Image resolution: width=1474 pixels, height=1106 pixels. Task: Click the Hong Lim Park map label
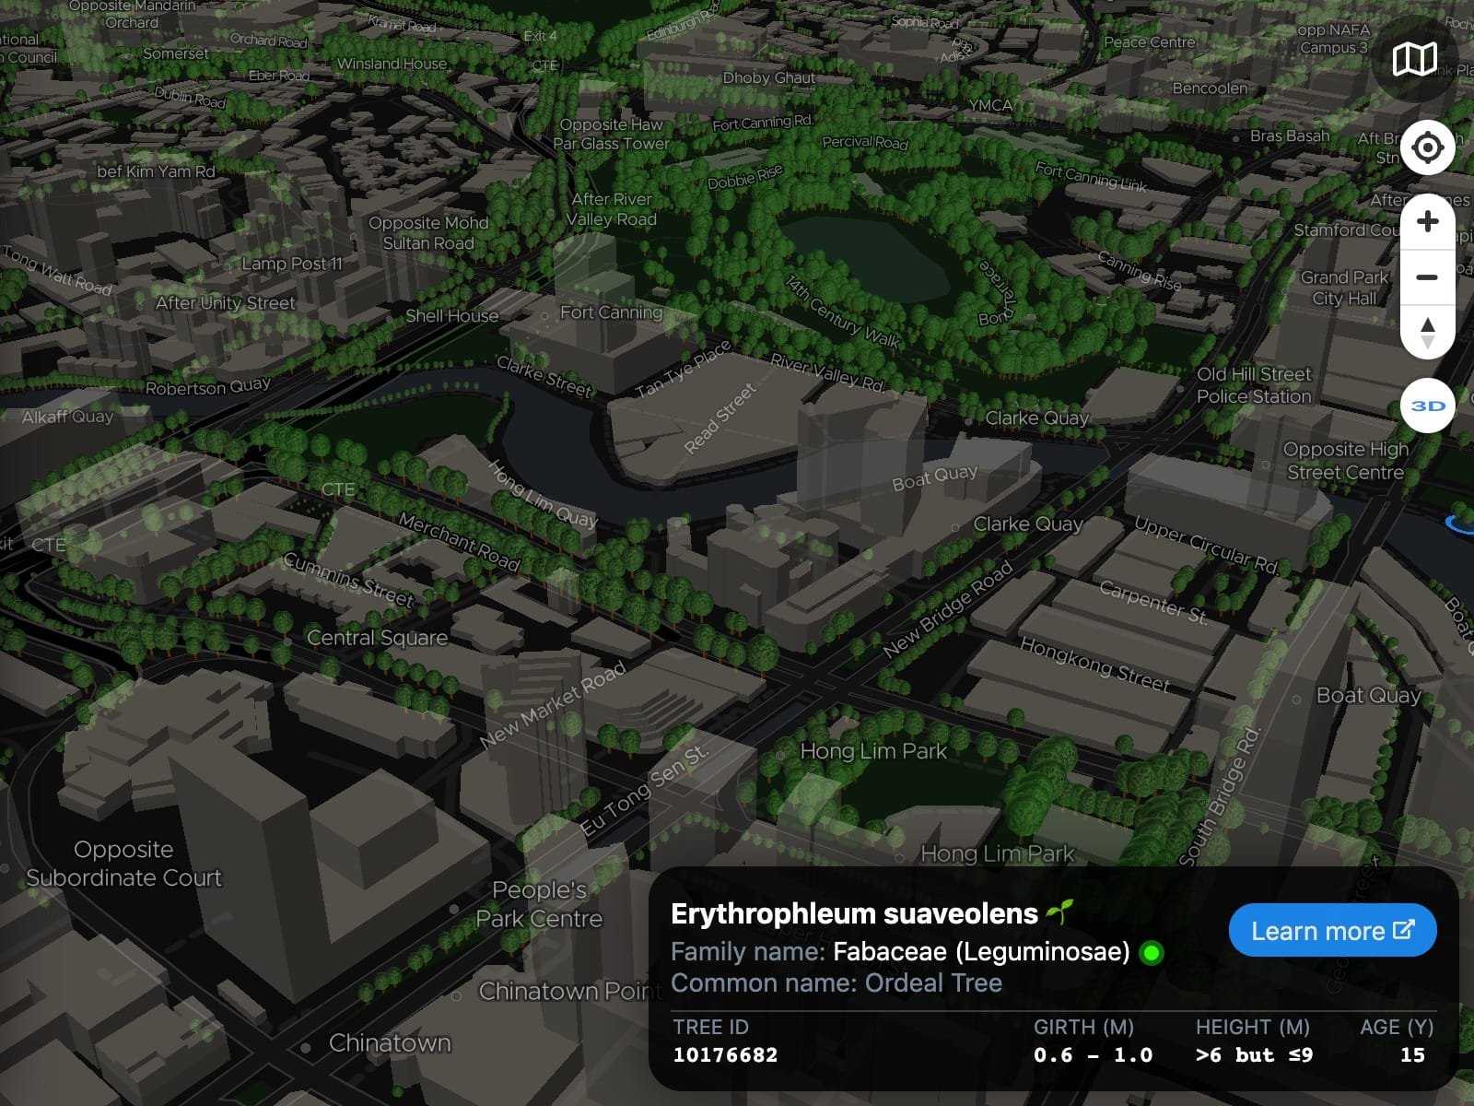872,751
